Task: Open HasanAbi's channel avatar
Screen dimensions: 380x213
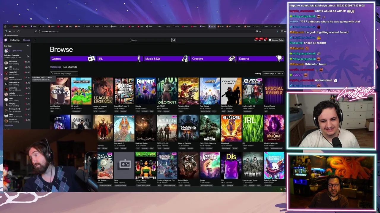Action: [x=6, y=73]
